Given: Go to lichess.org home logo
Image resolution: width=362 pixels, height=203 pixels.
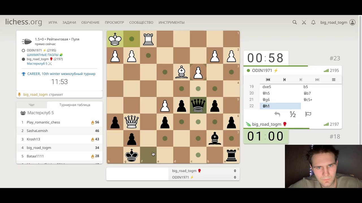Looking at the screenshot, I should pos(24,22).
